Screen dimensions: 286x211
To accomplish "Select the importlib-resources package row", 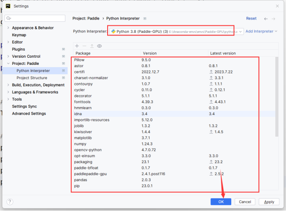I will tap(174, 120).
